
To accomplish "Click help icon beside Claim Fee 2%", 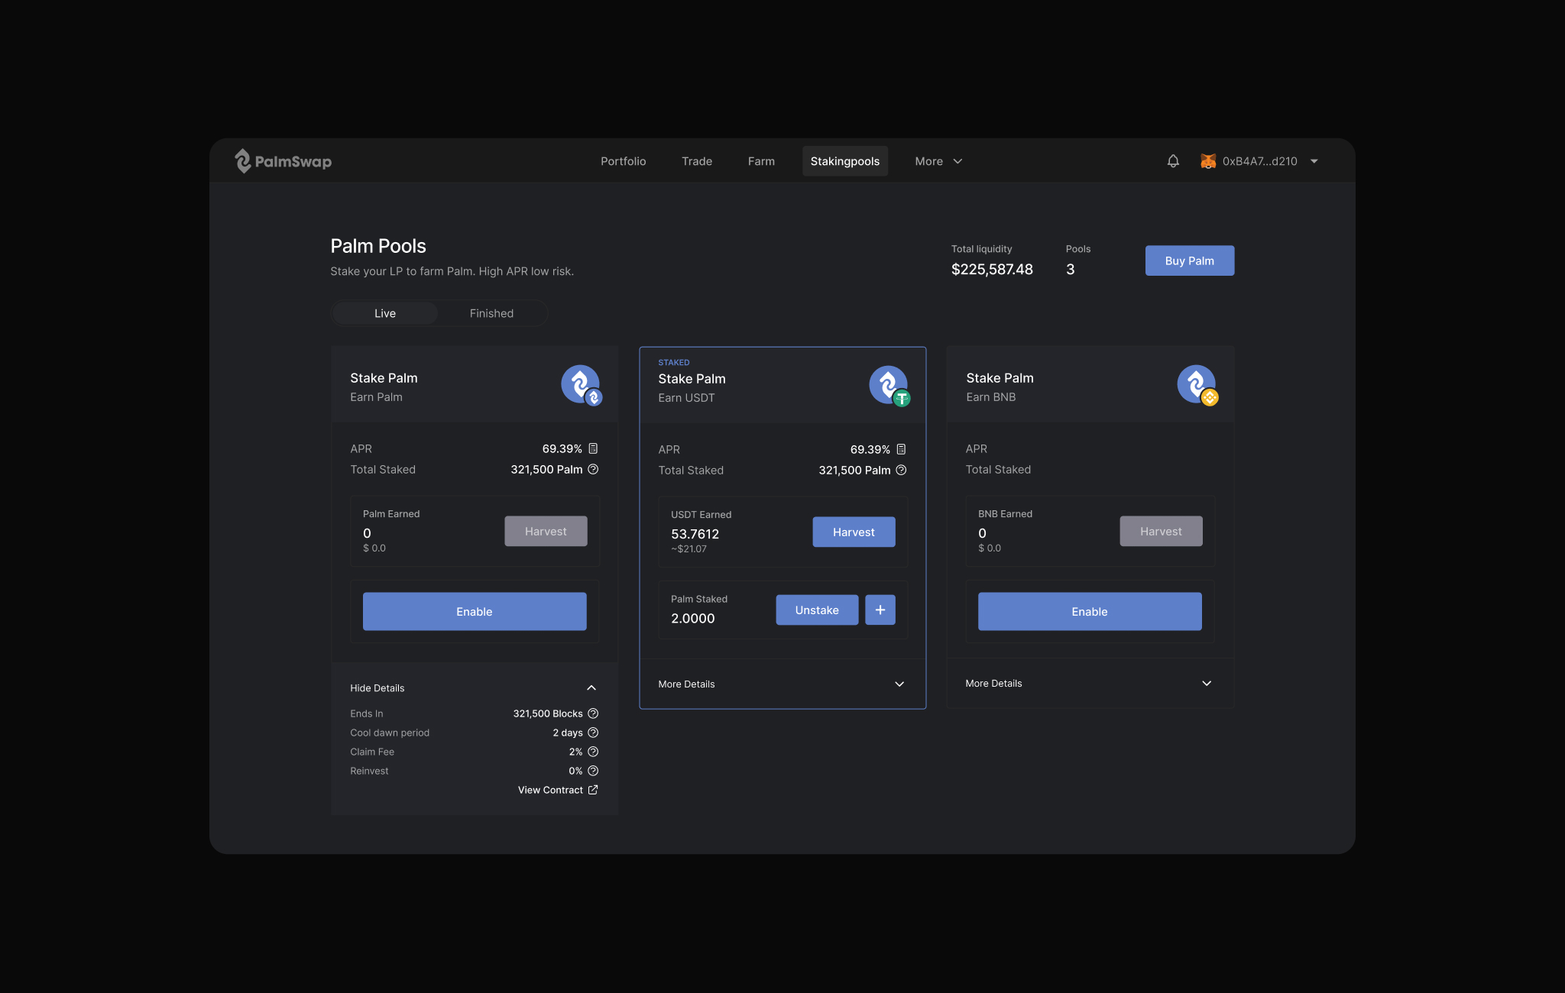I will 593,752.
